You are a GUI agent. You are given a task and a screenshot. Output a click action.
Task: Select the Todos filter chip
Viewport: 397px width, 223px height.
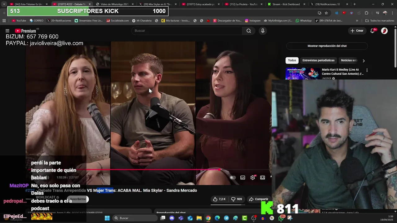click(x=292, y=60)
